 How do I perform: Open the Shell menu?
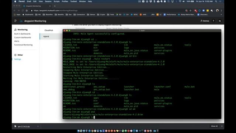pyautogui.click(x=29, y=1)
